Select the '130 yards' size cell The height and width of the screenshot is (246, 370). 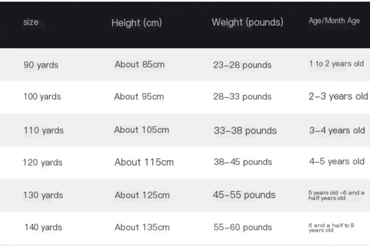tap(43, 195)
